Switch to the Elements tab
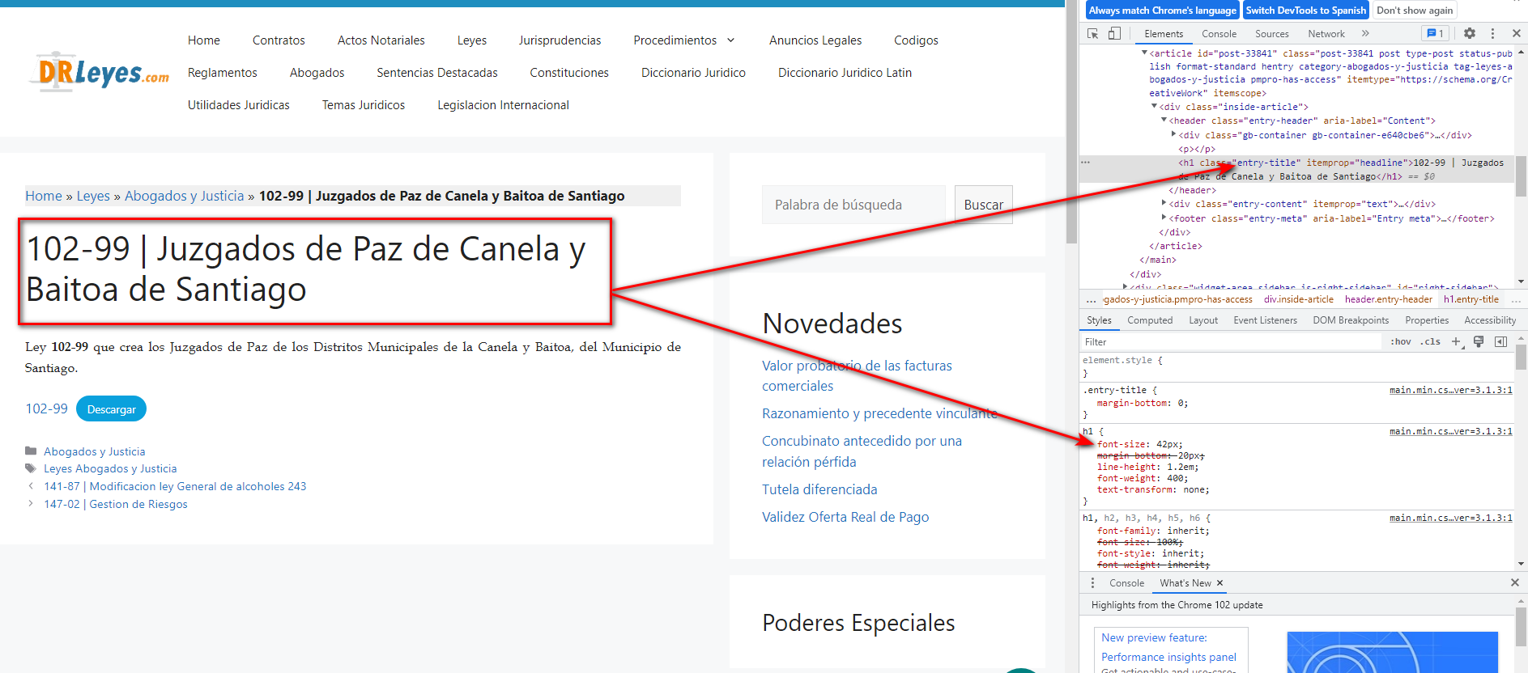The width and height of the screenshot is (1528, 673). click(x=1164, y=34)
